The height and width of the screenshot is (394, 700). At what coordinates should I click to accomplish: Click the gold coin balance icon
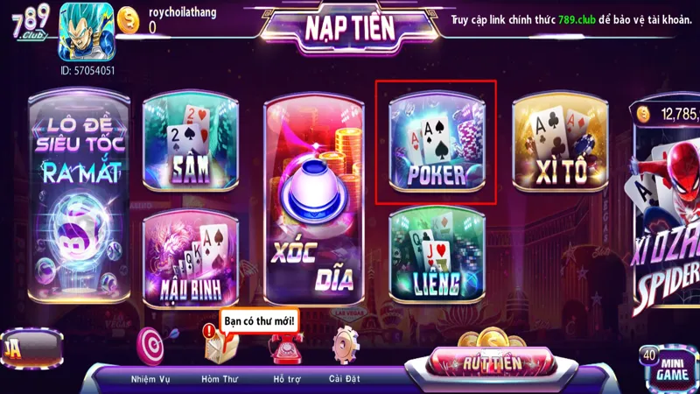(128, 20)
